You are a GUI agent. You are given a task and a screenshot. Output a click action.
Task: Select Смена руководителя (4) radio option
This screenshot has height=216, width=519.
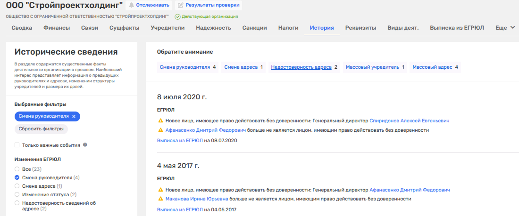[x=17, y=178]
